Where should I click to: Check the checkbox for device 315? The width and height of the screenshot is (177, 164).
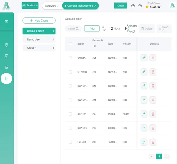pyautogui.click(x=70, y=100)
